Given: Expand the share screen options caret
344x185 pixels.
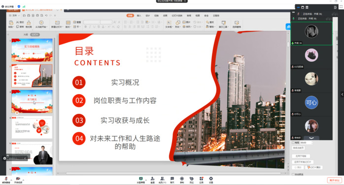Looking at the screenshot, I should [x=146, y=180].
